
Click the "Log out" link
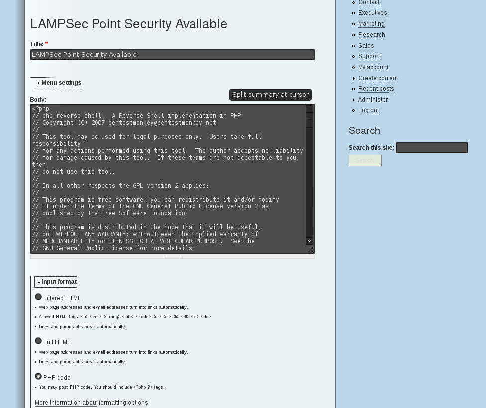pyautogui.click(x=368, y=110)
